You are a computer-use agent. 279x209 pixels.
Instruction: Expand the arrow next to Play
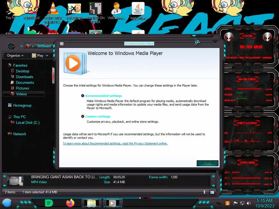[x=47, y=56]
